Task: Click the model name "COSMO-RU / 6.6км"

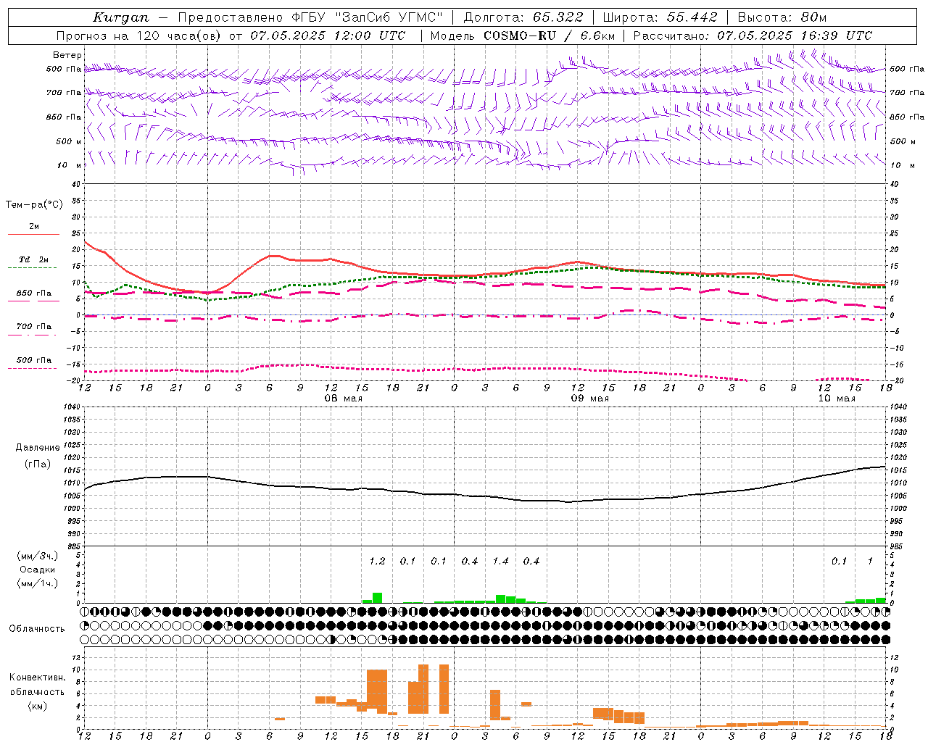Action: tap(550, 36)
